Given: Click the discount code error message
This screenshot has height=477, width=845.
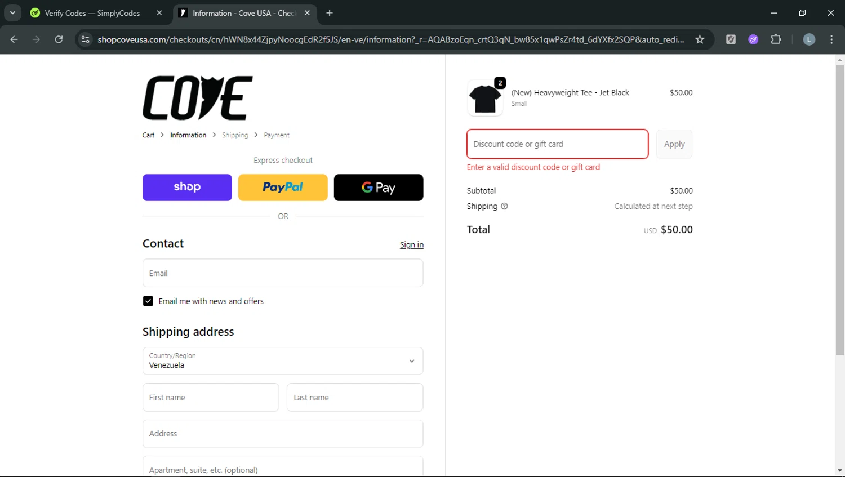Looking at the screenshot, I should (533, 167).
